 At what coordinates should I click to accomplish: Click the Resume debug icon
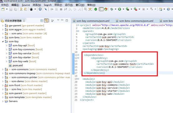point(52,9)
